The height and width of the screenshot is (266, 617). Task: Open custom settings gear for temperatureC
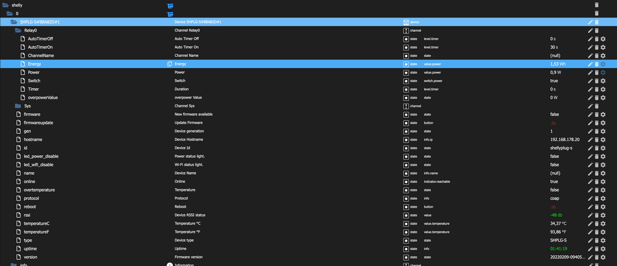[603, 223]
